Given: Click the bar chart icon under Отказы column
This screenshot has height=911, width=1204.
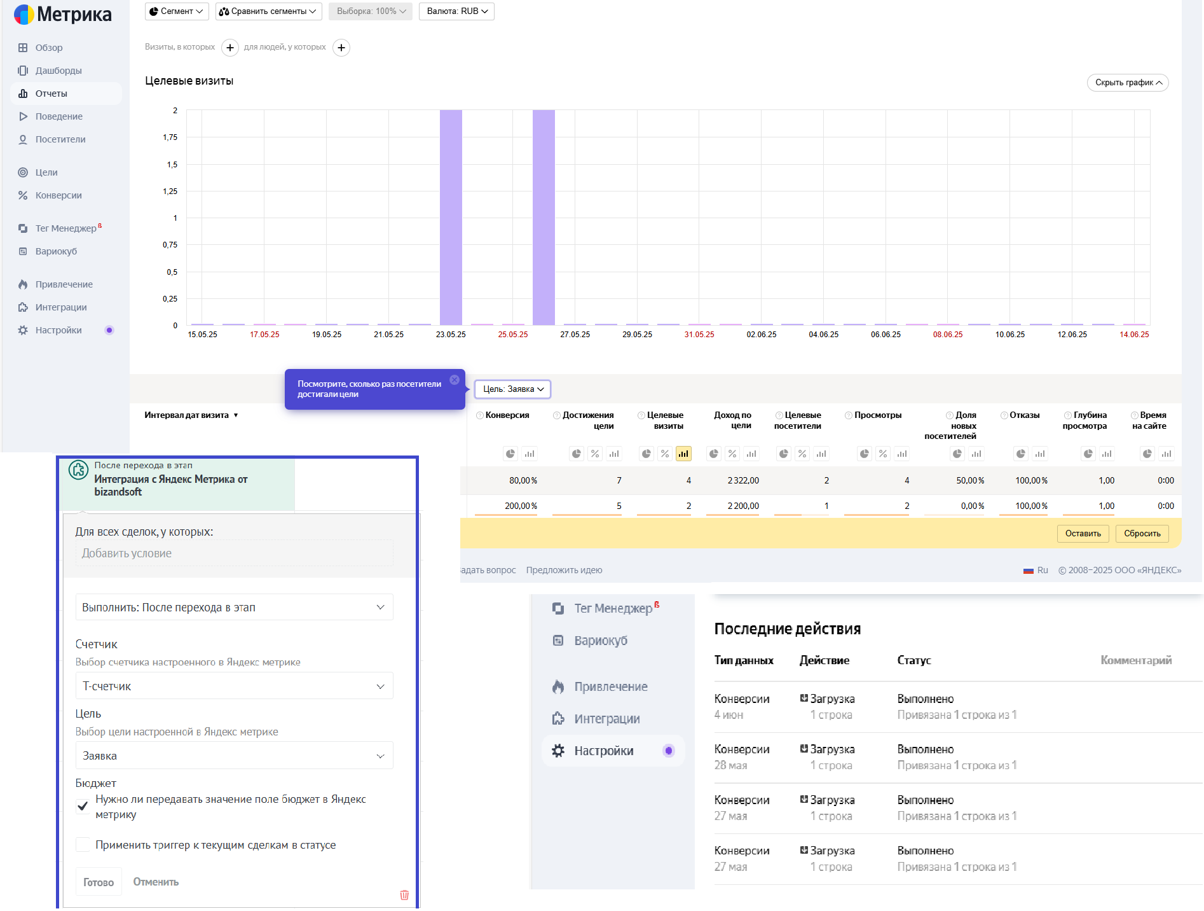Looking at the screenshot, I should 1040,454.
